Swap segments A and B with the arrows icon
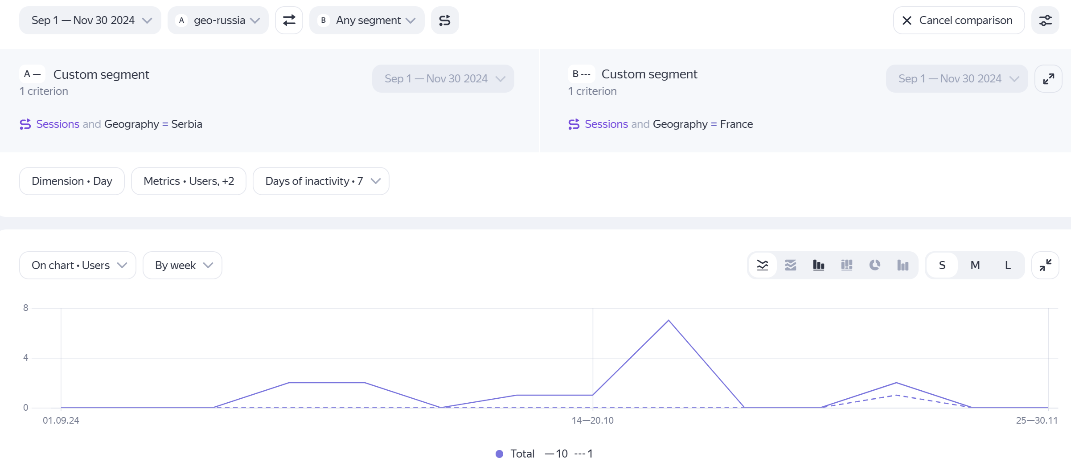1071x470 pixels. coord(289,20)
